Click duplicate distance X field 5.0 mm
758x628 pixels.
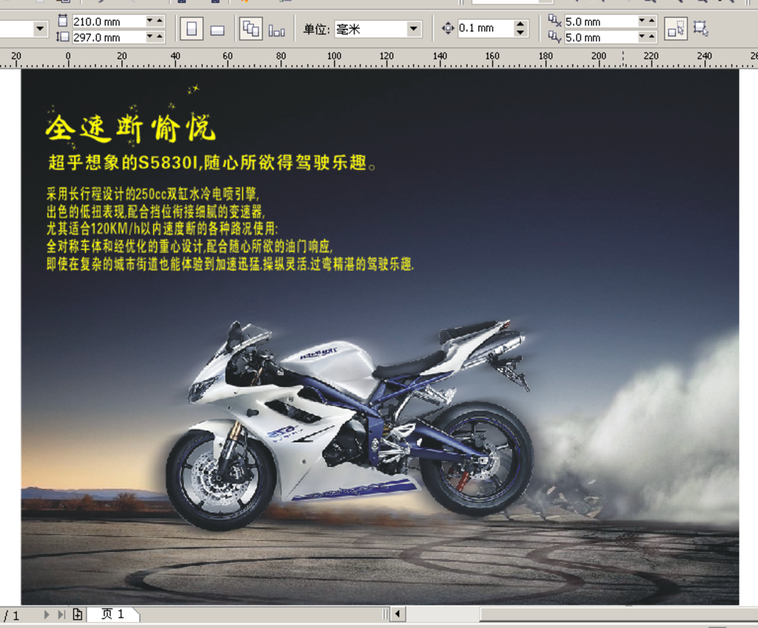click(x=600, y=21)
